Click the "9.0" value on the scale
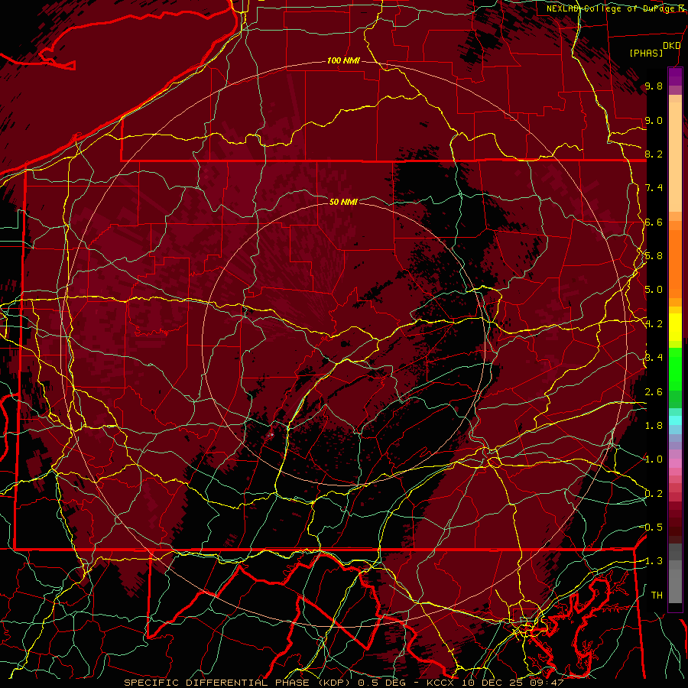This screenshot has height=688, width=688. coord(654,120)
